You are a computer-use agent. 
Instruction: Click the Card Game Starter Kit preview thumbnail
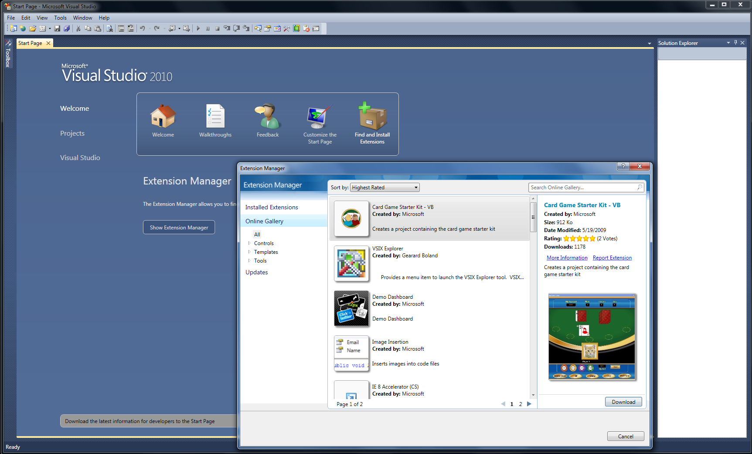(592, 337)
